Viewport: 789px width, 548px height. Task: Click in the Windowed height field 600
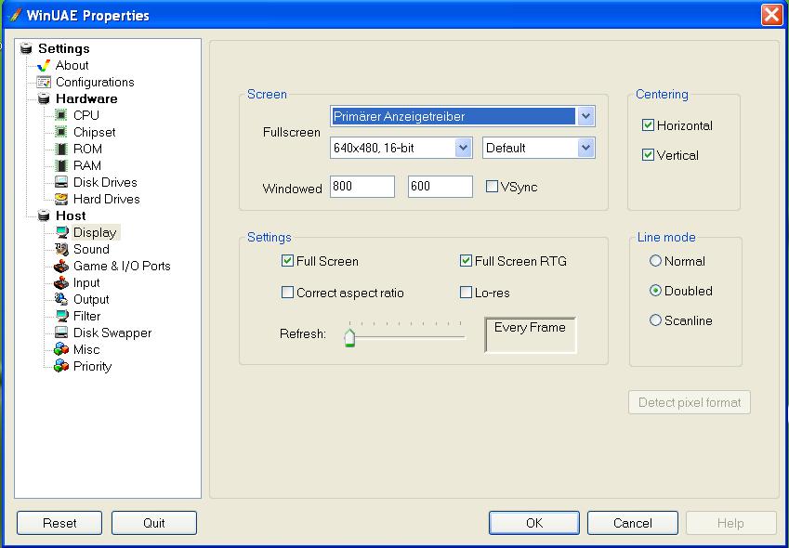point(441,187)
